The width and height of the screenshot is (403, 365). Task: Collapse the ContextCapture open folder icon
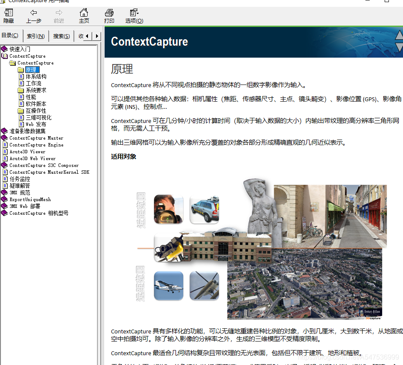click(13, 63)
